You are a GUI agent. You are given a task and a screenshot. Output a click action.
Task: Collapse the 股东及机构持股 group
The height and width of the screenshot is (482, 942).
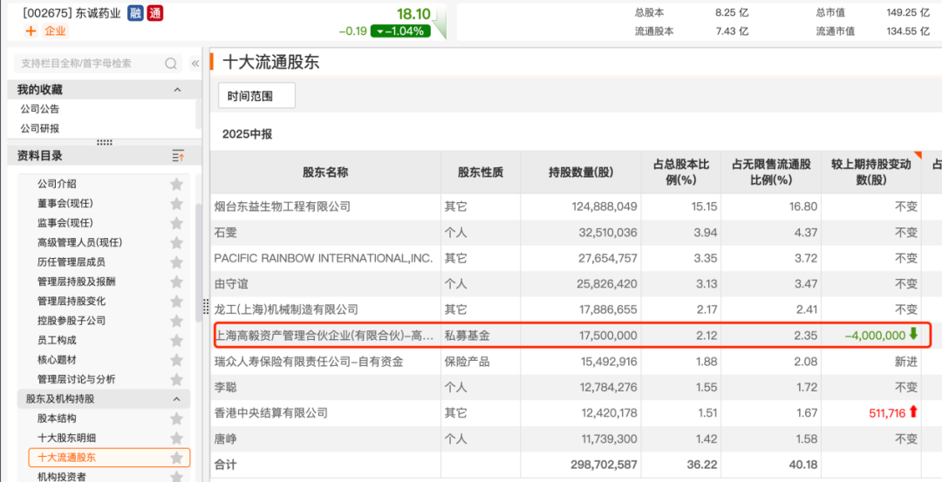[178, 399]
